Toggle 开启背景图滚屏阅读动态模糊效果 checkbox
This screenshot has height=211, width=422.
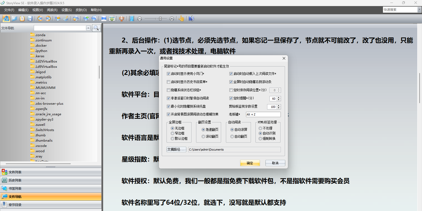pos(168,114)
